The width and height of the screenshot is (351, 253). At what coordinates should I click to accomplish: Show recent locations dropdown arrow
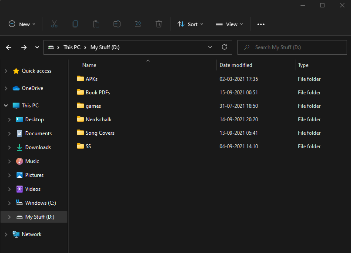[37, 47]
